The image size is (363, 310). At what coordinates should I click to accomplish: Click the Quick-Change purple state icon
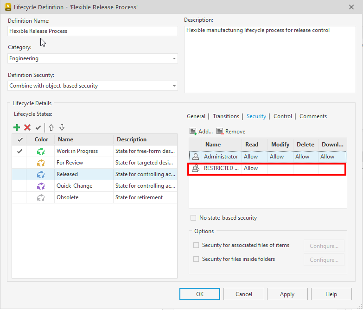[41, 186]
